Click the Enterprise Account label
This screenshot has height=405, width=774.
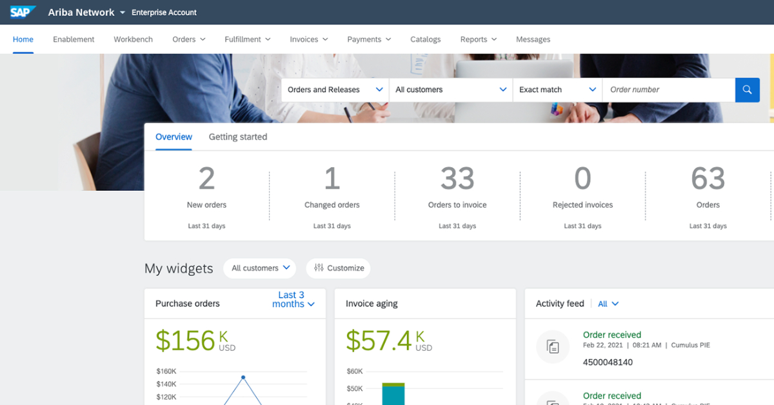(164, 12)
